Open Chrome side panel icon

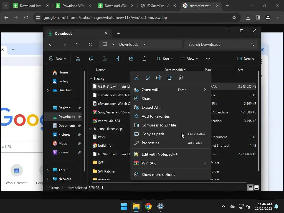pos(258,17)
